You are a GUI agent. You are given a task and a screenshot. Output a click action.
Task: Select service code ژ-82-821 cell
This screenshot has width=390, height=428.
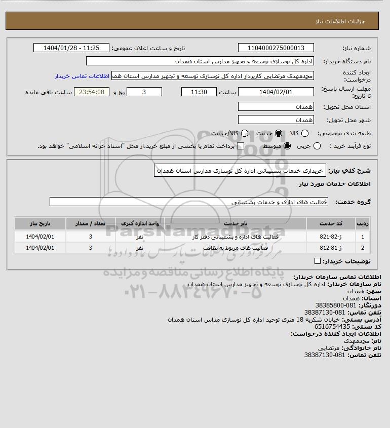pyautogui.click(x=331, y=237)
